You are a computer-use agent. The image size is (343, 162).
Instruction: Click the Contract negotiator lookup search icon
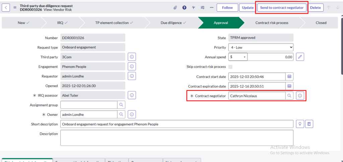coord(289,96)
